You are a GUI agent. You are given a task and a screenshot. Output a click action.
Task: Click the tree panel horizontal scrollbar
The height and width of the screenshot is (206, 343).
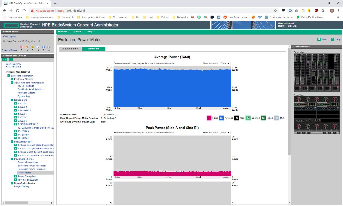tap(17, 203)
